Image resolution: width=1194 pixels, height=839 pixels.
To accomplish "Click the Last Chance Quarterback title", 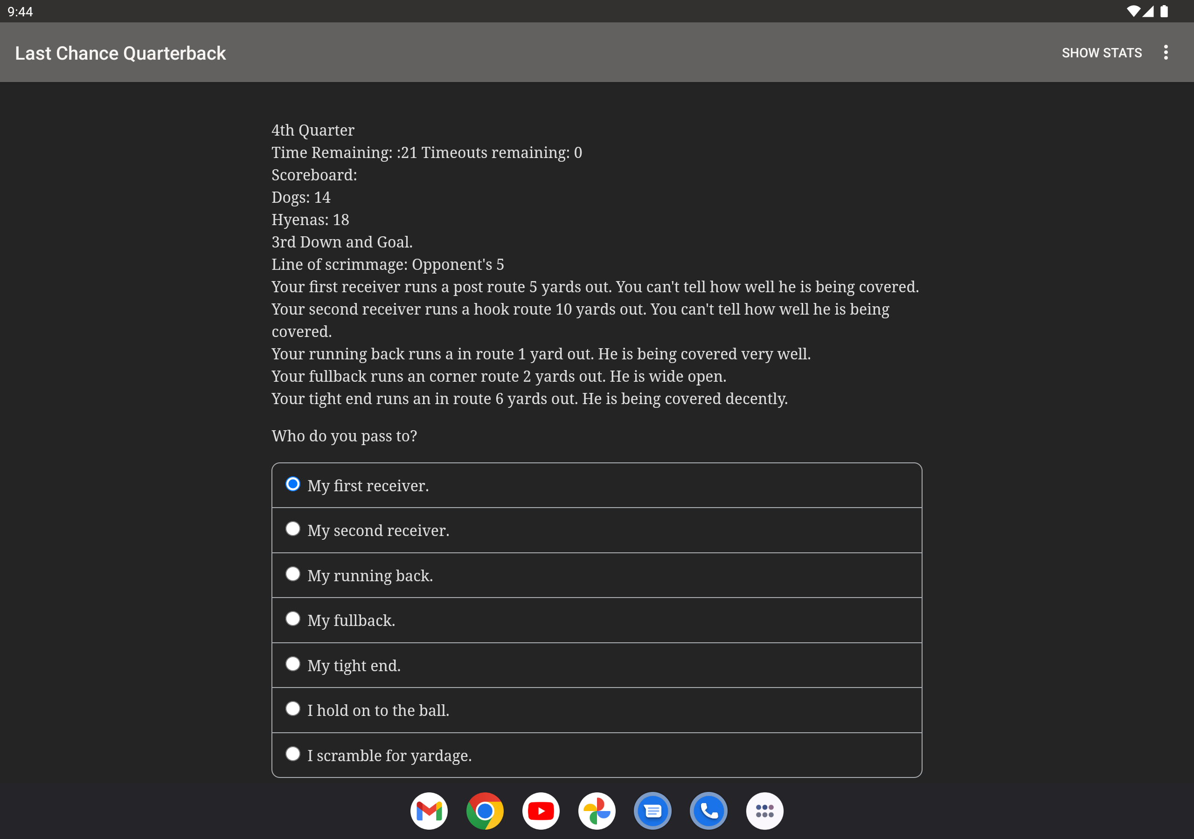I will click(x=120, y=53).
